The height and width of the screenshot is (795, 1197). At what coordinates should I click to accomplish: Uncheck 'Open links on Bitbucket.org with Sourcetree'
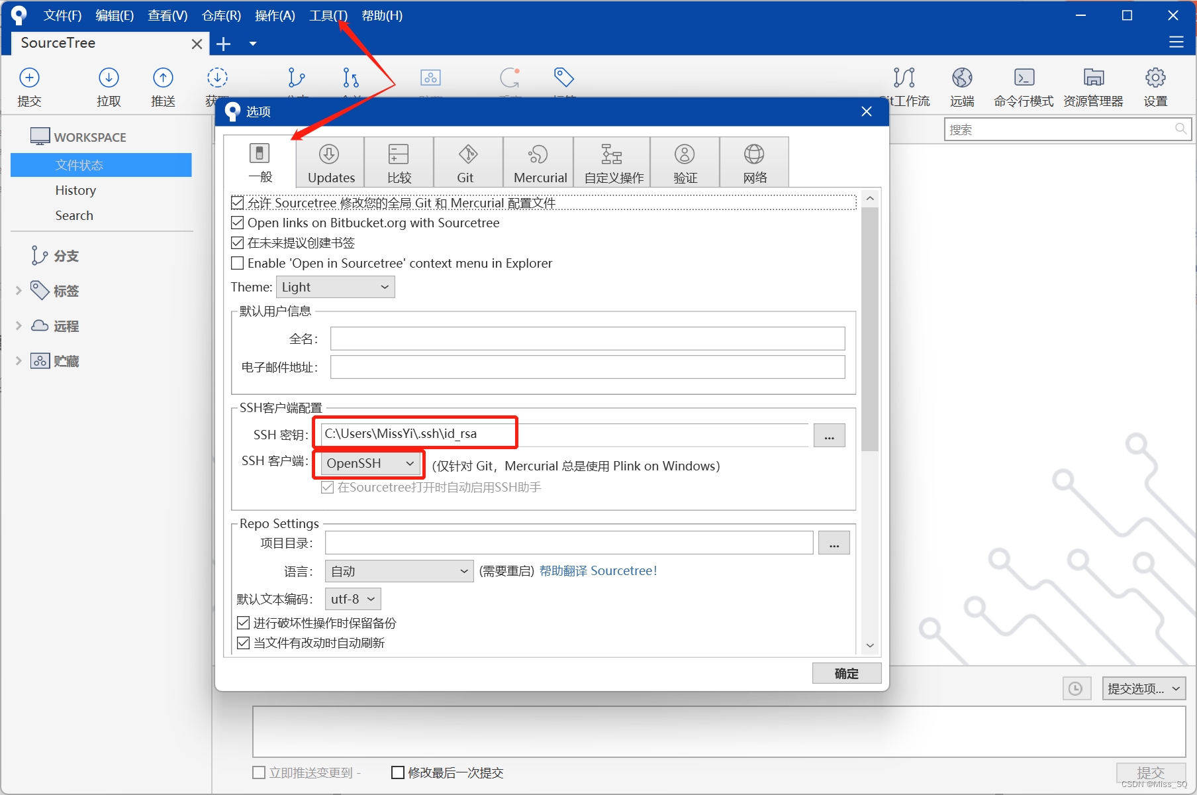tap(238, 223)
